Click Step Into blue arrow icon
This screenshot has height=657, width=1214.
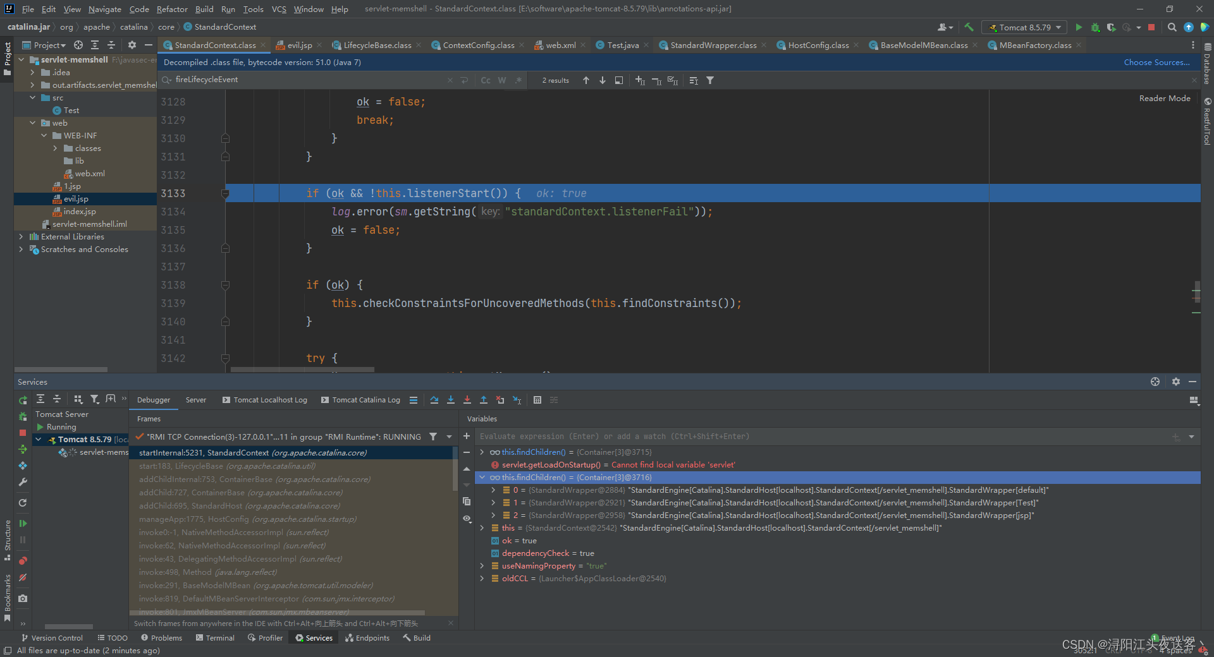point(451,400)
